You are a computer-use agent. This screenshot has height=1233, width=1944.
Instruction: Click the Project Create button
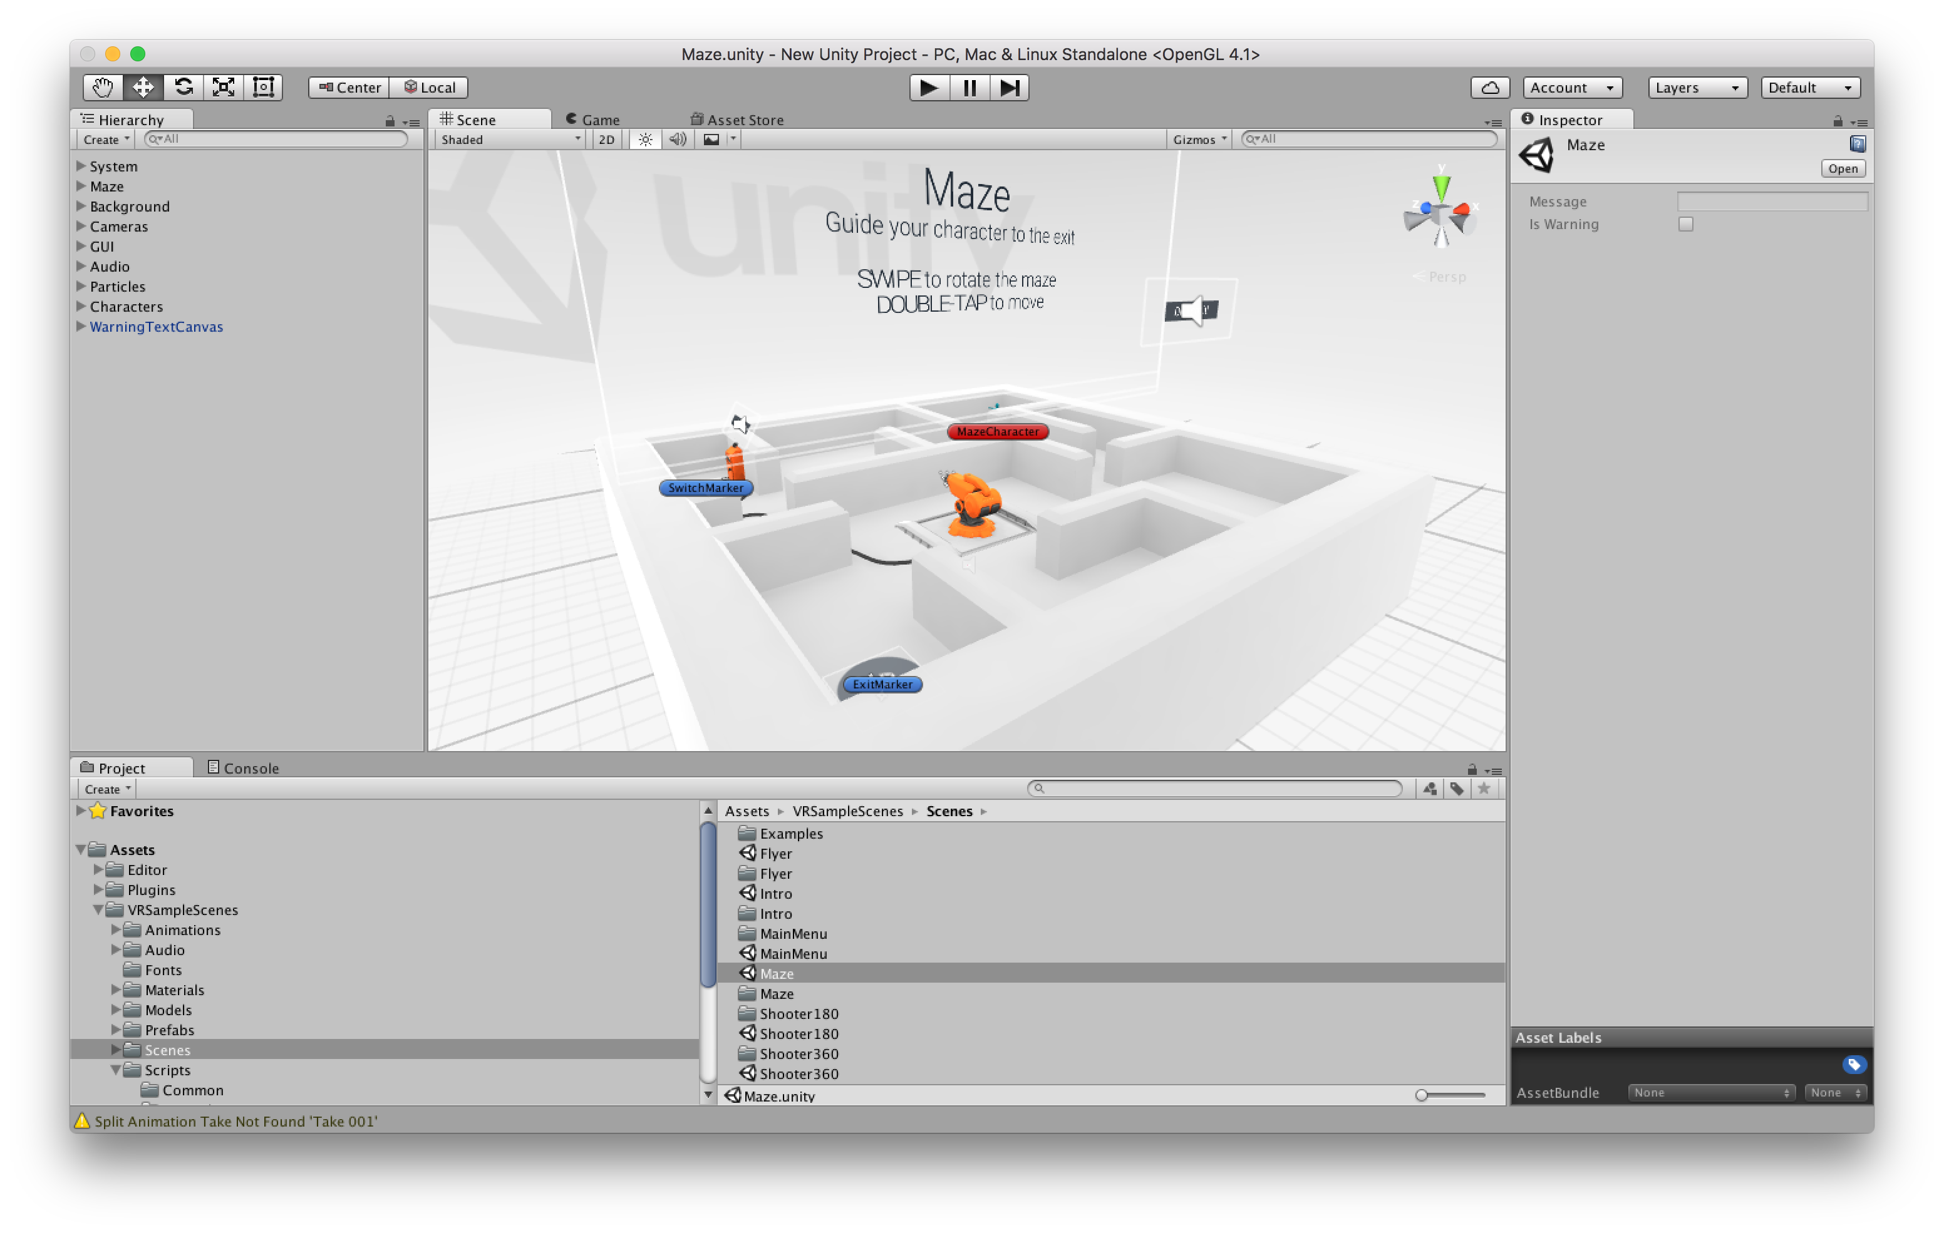click(107, 789)
